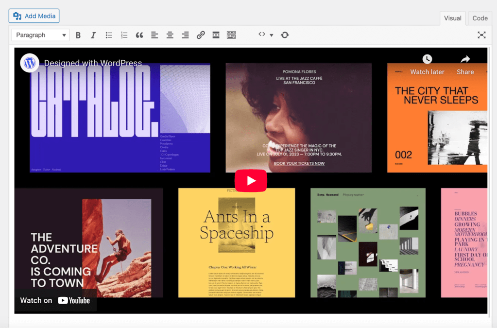Enter distraction-free fullscreen mode
The height and width of the screenshot is (328, 497).
click(481, 35)
